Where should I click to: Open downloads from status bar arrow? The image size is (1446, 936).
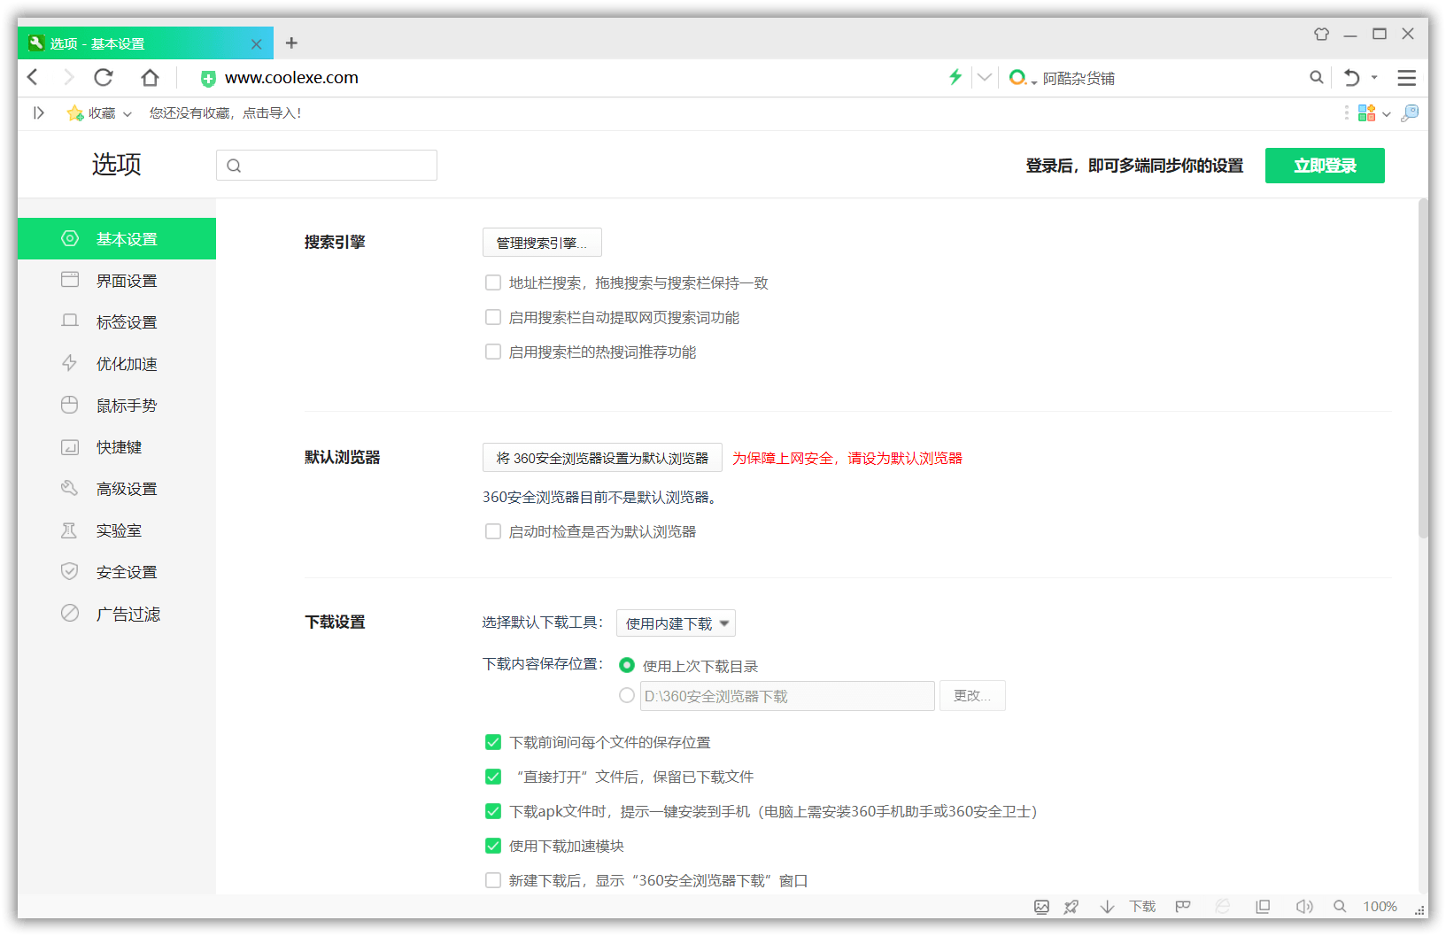pyautogui.click(x=1107, y=906)
